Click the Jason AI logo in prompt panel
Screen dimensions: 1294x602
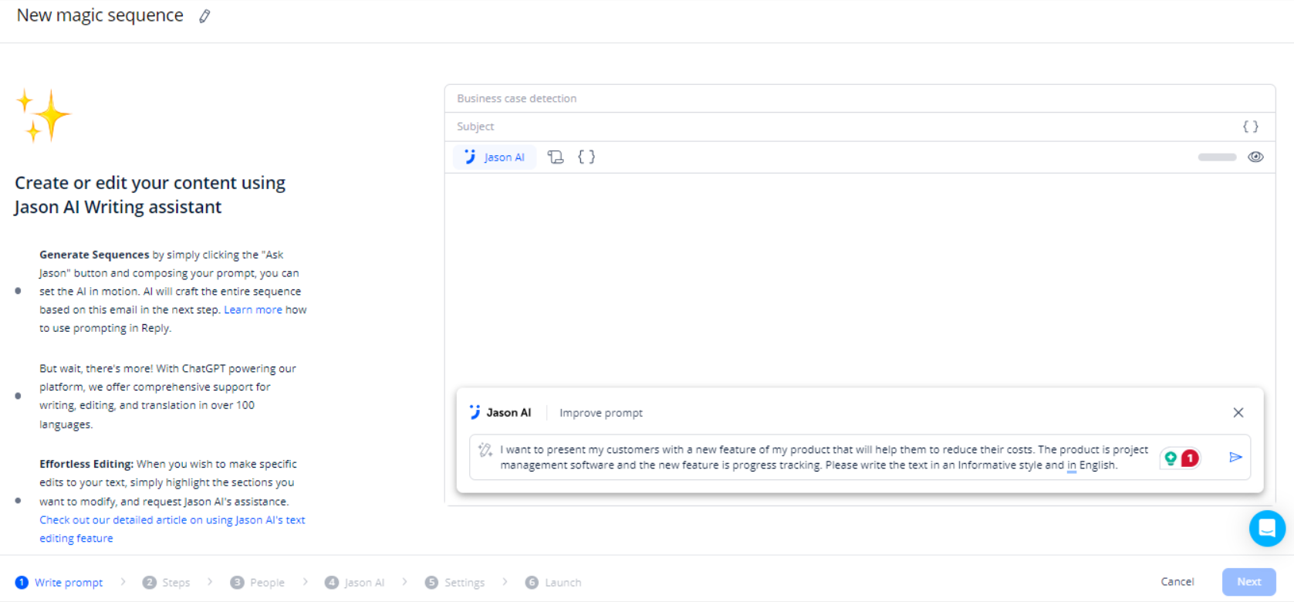[x=500, y=413]
